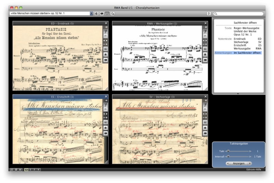
Task: Toggle text lines overlay in RWA Werkausgabe
Action: (206, 36)
